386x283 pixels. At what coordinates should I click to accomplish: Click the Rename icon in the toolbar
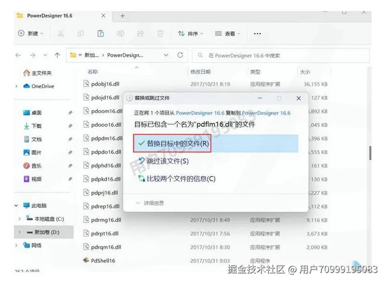point(120,33)
